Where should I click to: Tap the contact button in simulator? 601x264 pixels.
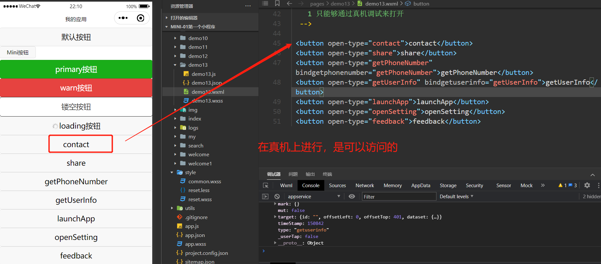point(76,145)
